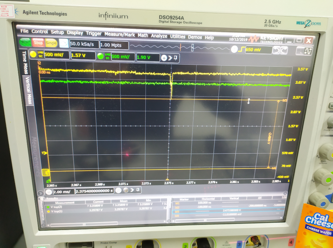Click the horizontal H round button
Image resolution: width=333 pixels, height=248 pixels.
[x=49, y=192]
